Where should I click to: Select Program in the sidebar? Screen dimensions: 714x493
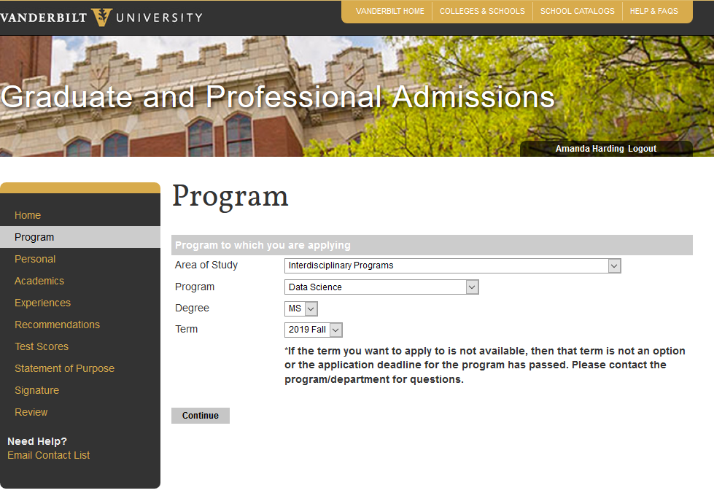click(x=34, y=237)
